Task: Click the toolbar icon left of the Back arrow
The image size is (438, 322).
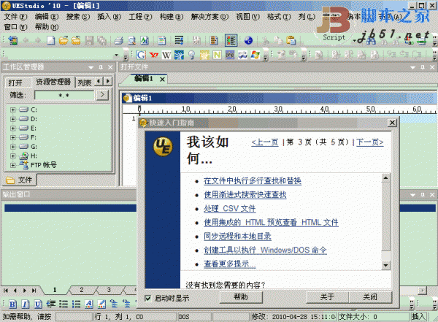Action: click(12, 41)
